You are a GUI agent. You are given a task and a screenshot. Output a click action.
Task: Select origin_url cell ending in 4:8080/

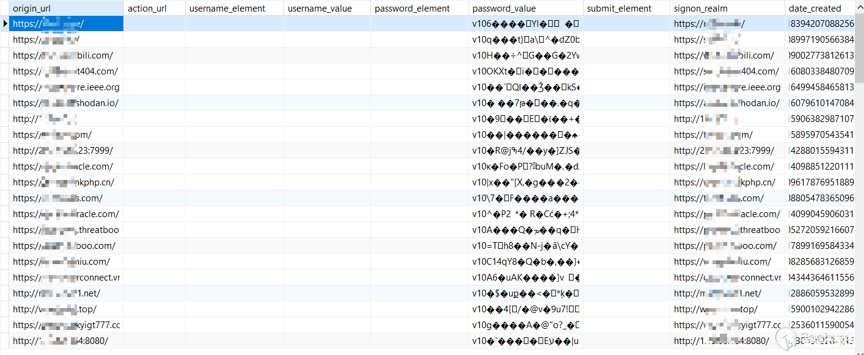pos(66,341)
